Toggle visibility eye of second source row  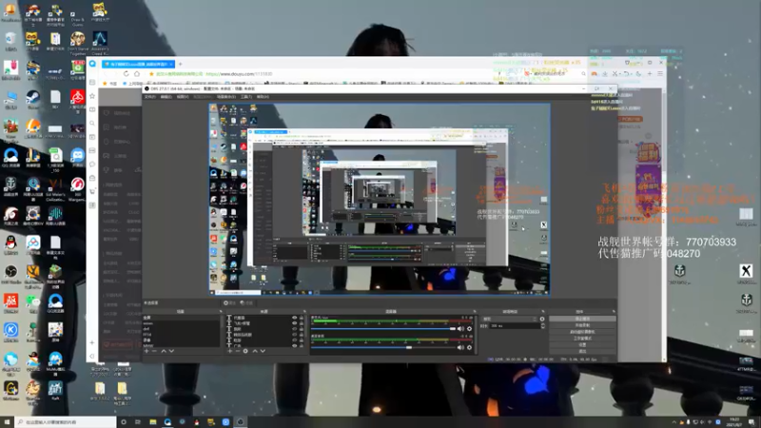click(294, 323)
